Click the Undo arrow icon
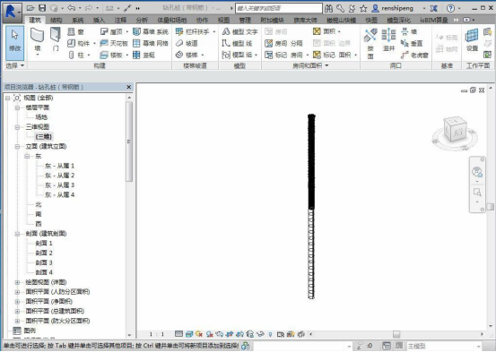This screenshot has height=352, width=496. [x=72, y=8]
